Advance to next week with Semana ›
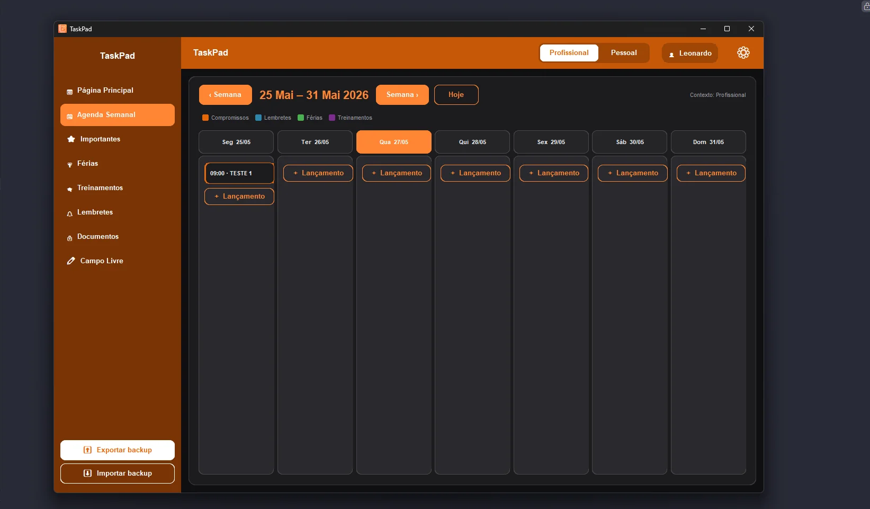The width and height of the screenshot is (870, 509). 402,95
